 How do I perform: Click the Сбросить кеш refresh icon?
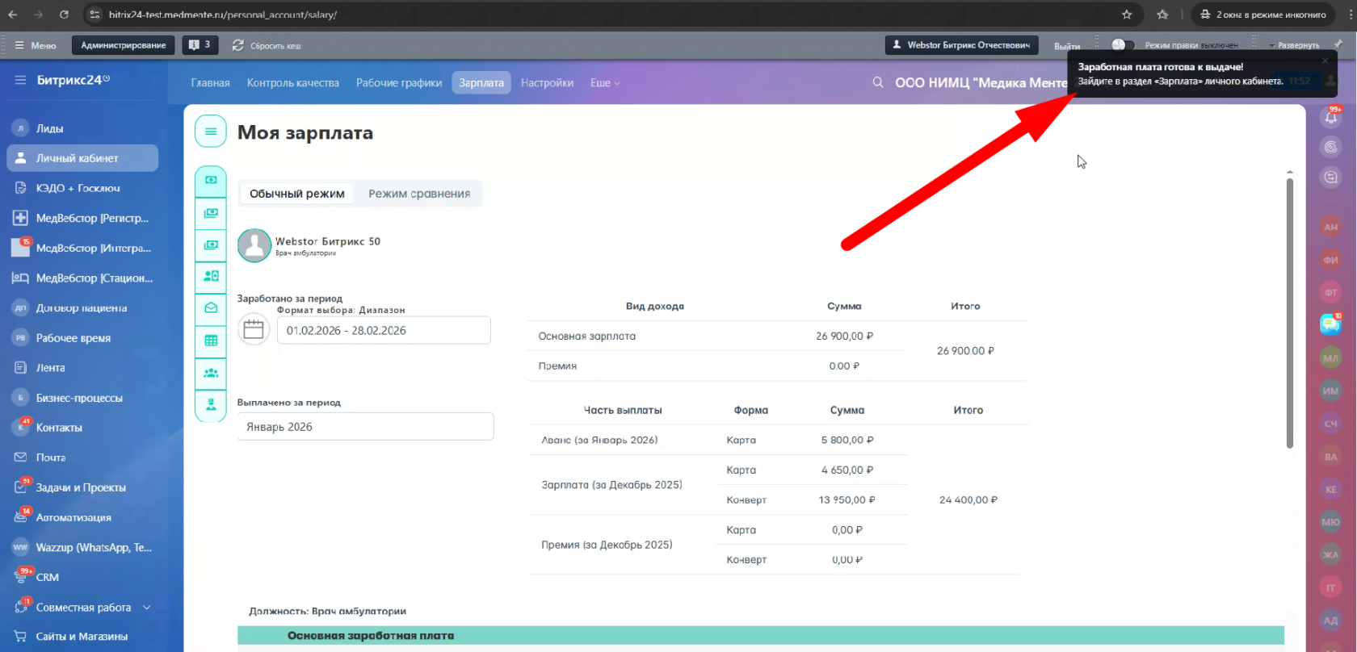[238, 45]
